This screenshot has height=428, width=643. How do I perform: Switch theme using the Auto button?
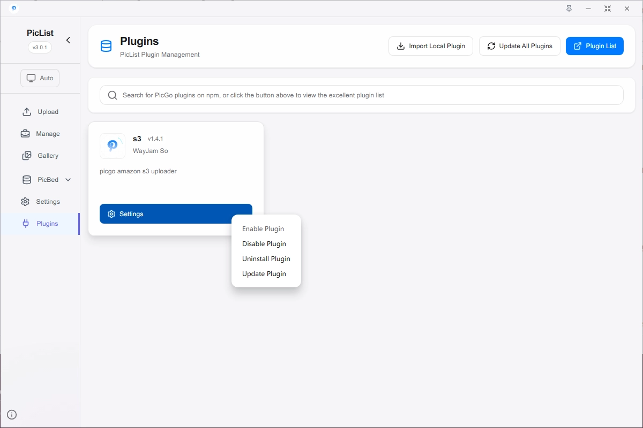click(40, 78)
